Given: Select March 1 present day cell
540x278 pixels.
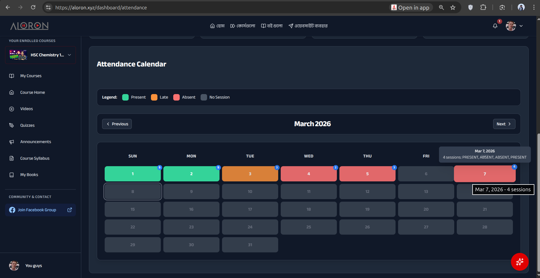Looking at the screenshot, I should pyautogui.click(x=133, y=174).
